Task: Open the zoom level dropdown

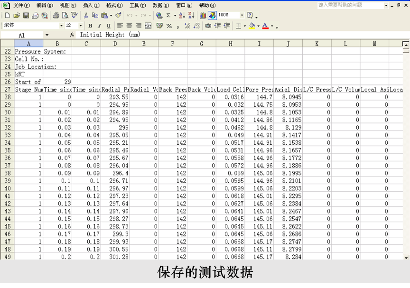Action: (243, 15)
